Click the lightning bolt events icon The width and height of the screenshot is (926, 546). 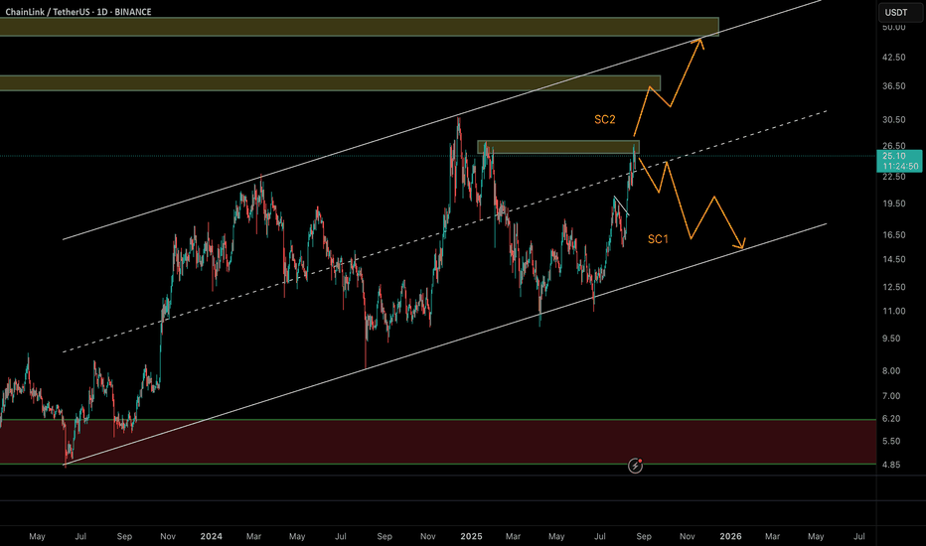pyautogui.click(x=635, y=466)
